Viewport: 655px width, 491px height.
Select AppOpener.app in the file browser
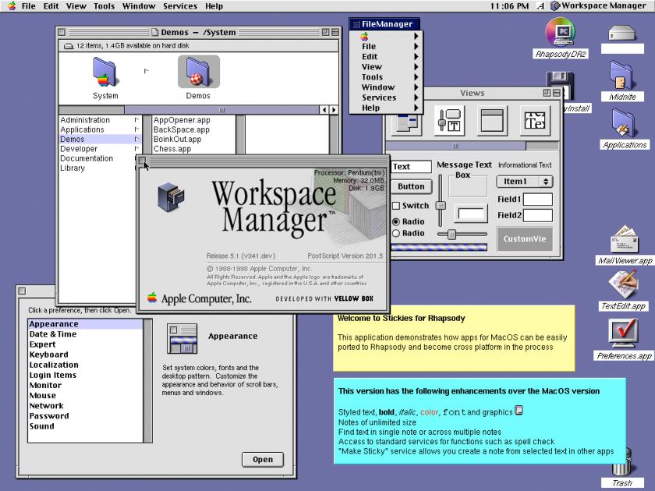(193, 120)
